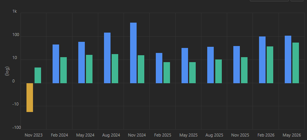Click the 'Feb 2025' x-axis label
The width and height of the screenshot is (307, 140).
163,135
